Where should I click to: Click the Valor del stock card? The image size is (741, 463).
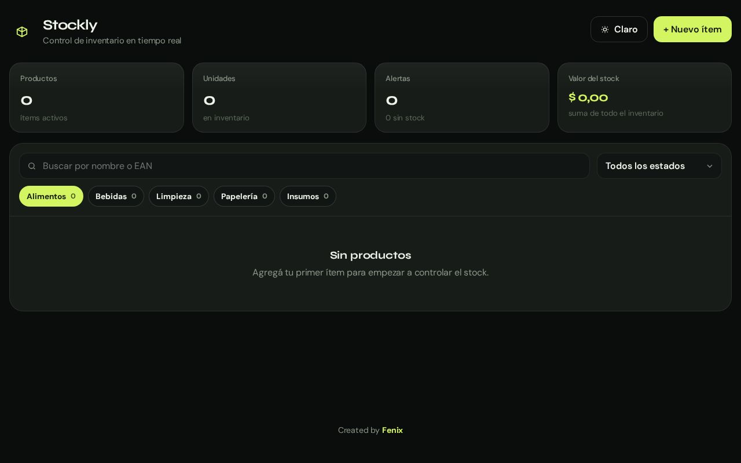tap(644, 97)
